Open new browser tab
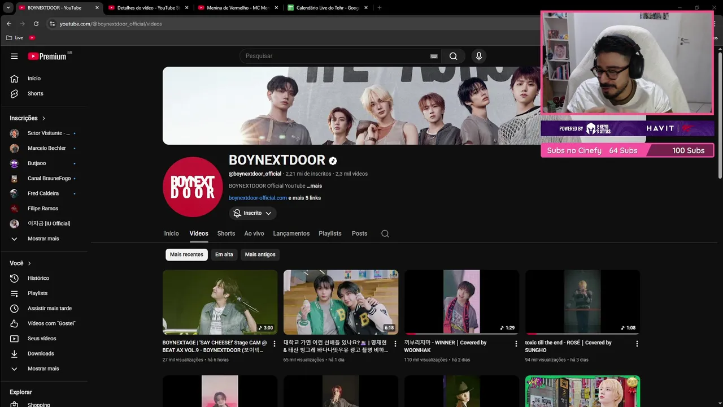 pyautogui.click(x=379, y=8)
